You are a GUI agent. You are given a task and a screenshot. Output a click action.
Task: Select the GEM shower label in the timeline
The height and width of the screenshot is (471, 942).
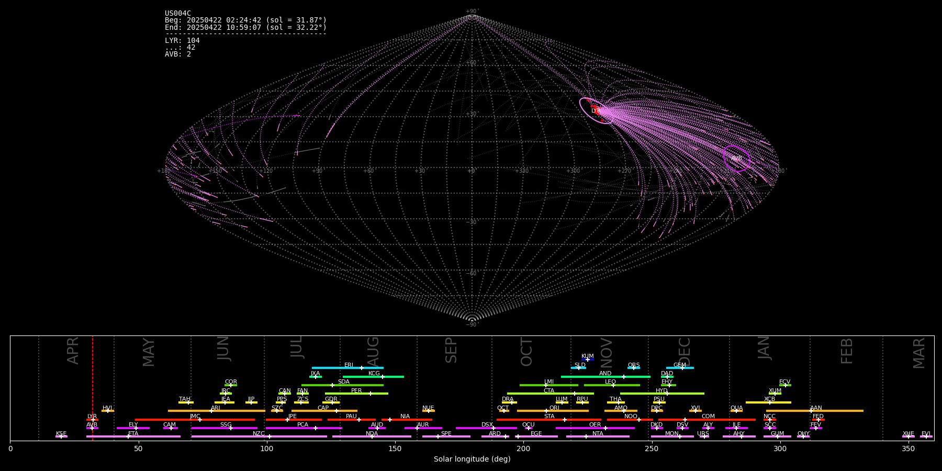pyautogui.click(x=680, y=365)
